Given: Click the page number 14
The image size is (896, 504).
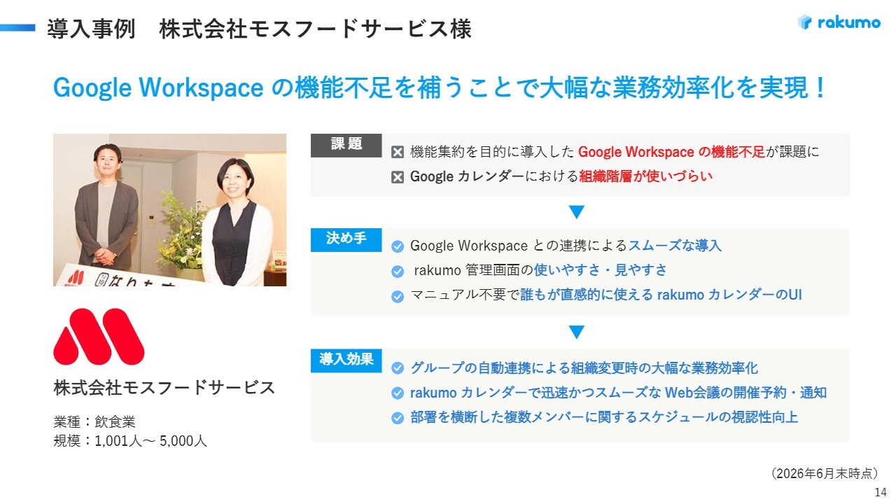Looking at the screenshot, I should [x=881, y=491].
